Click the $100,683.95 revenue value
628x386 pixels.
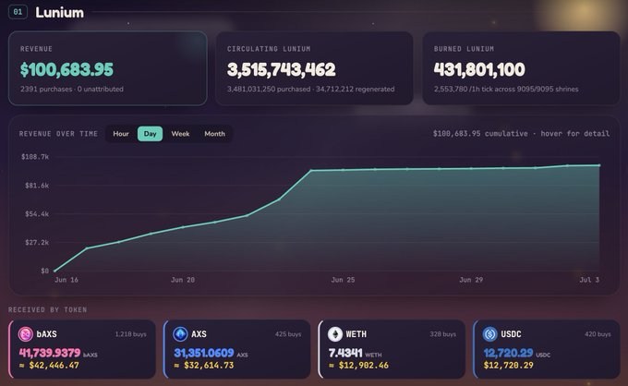click(66, 69)
